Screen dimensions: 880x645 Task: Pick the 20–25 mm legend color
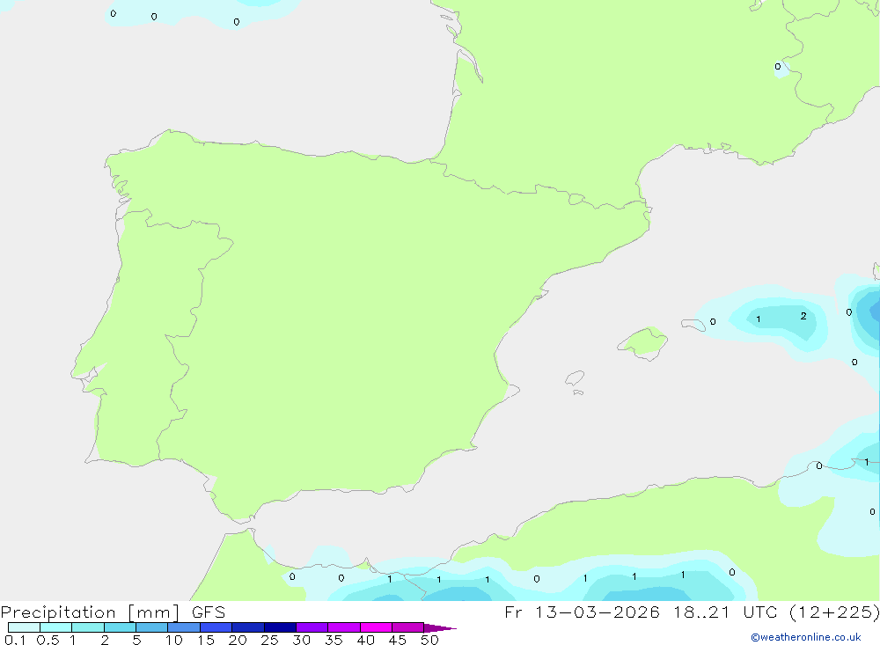247,627
